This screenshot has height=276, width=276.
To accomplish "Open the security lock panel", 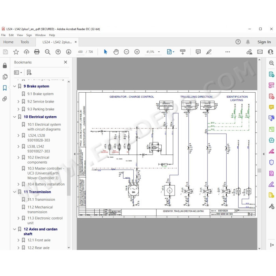I will (x=5, y=65).
